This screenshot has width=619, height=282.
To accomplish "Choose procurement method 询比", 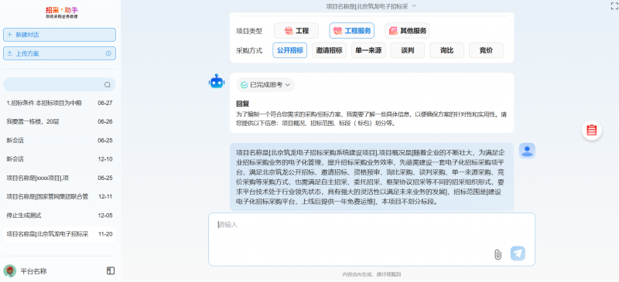I will click(x=447, y=50).
